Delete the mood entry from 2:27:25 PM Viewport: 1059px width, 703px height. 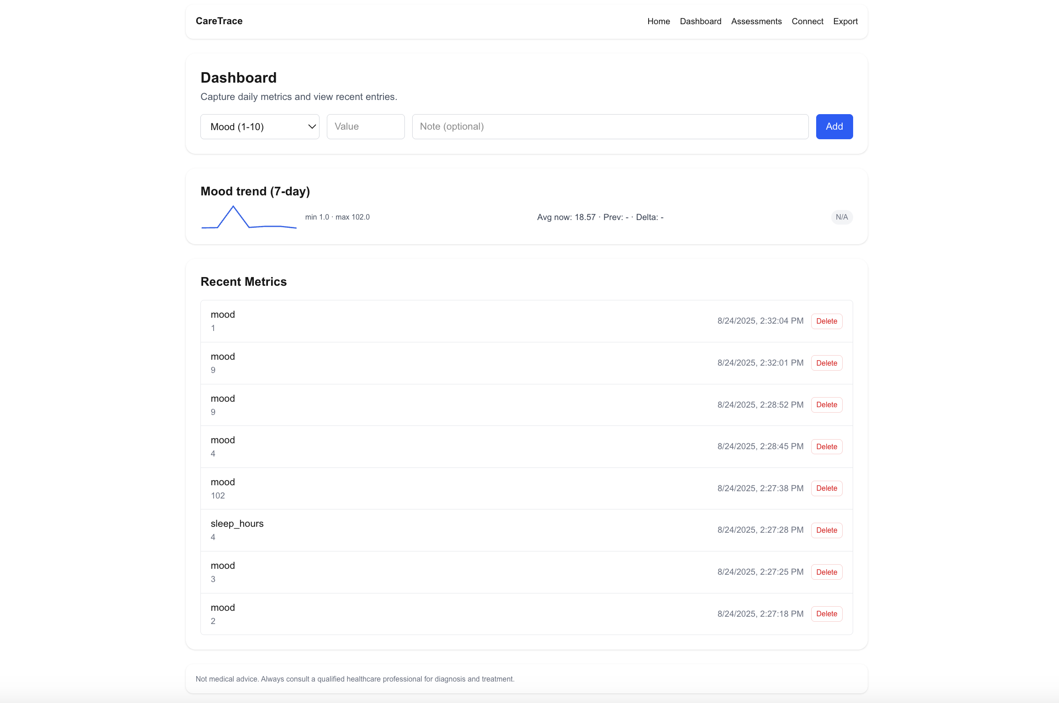coord(826,572)
